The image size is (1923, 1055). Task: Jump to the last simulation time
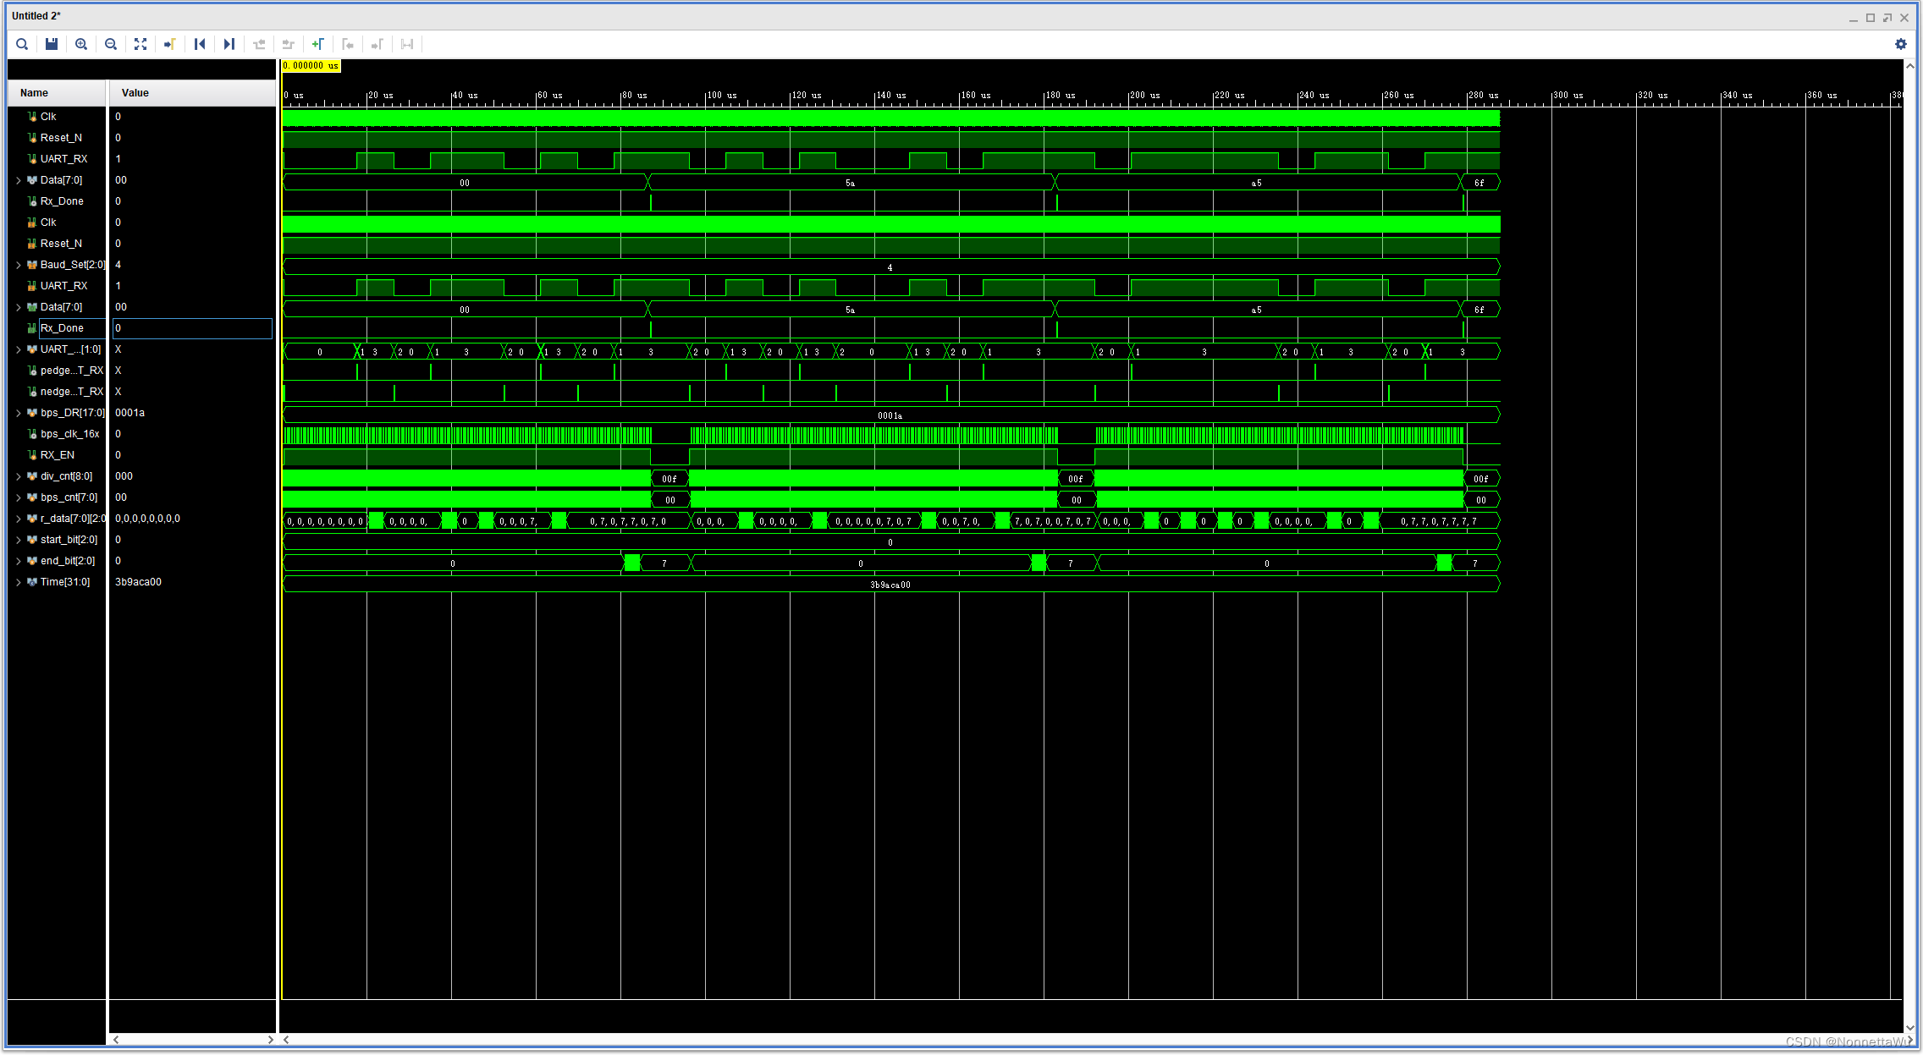(x=229, y=44)
